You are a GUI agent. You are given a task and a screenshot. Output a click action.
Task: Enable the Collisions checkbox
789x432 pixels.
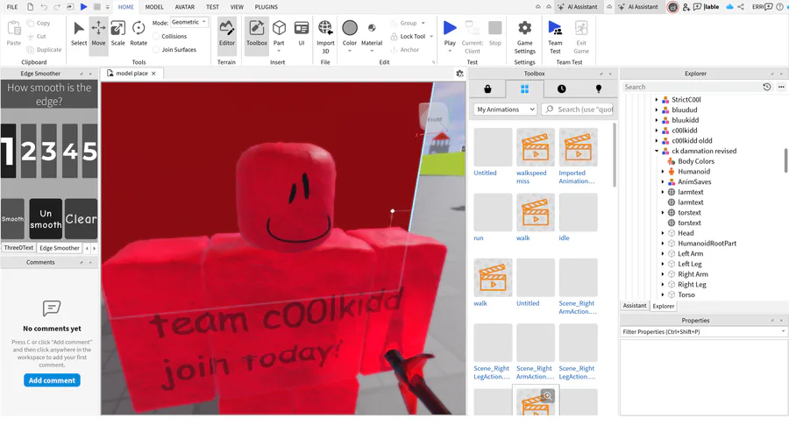coord(156,36)
